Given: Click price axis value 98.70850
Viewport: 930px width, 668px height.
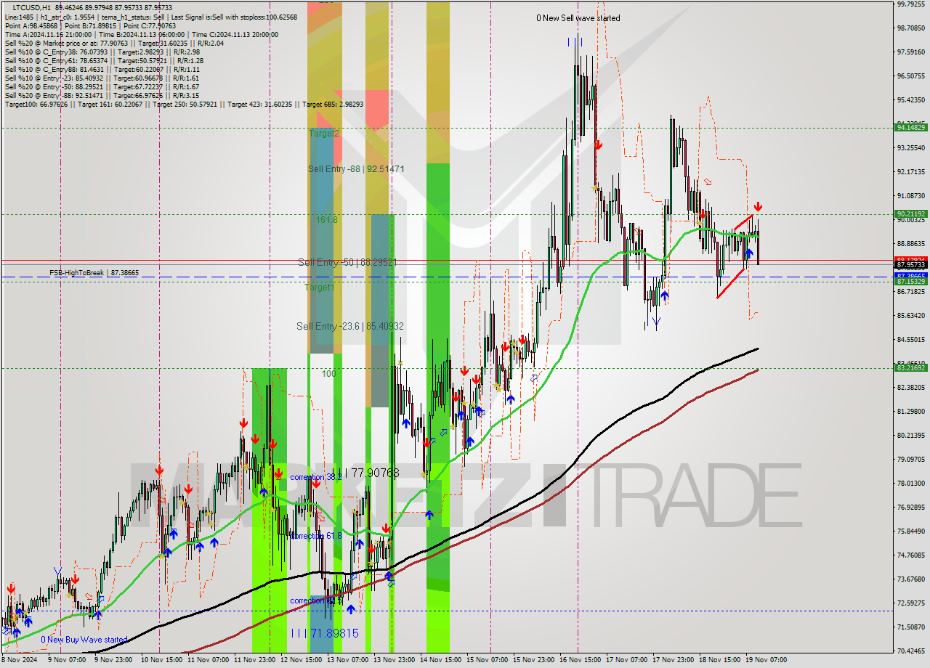Looking at the screenshot, I should click(x=911, y=28).
